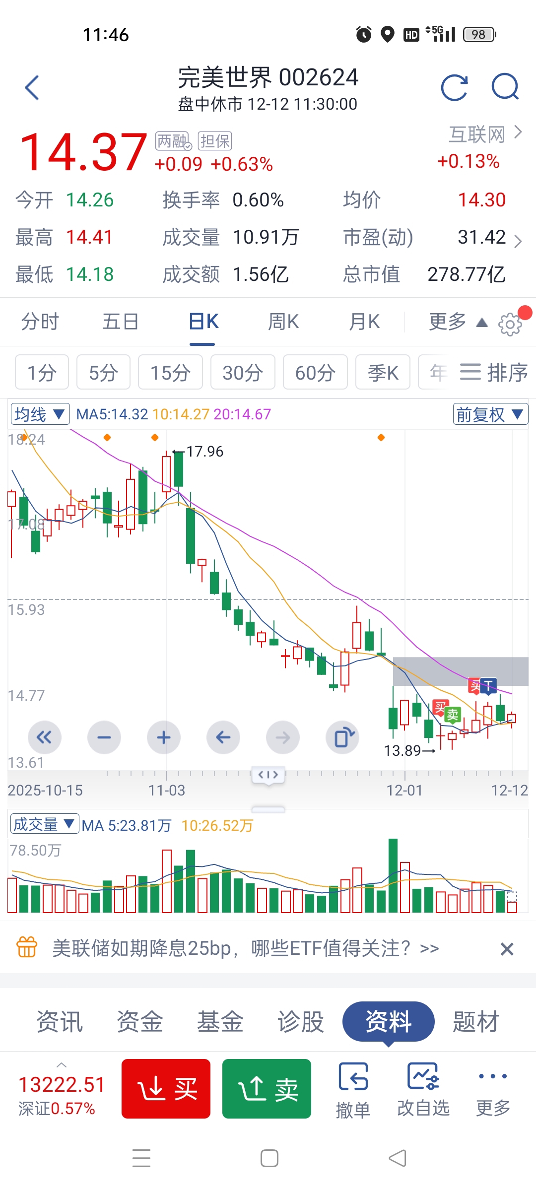Open the 题材 themes tab
Screen dimensions: 536x1191
click(x=475, y=1022)
